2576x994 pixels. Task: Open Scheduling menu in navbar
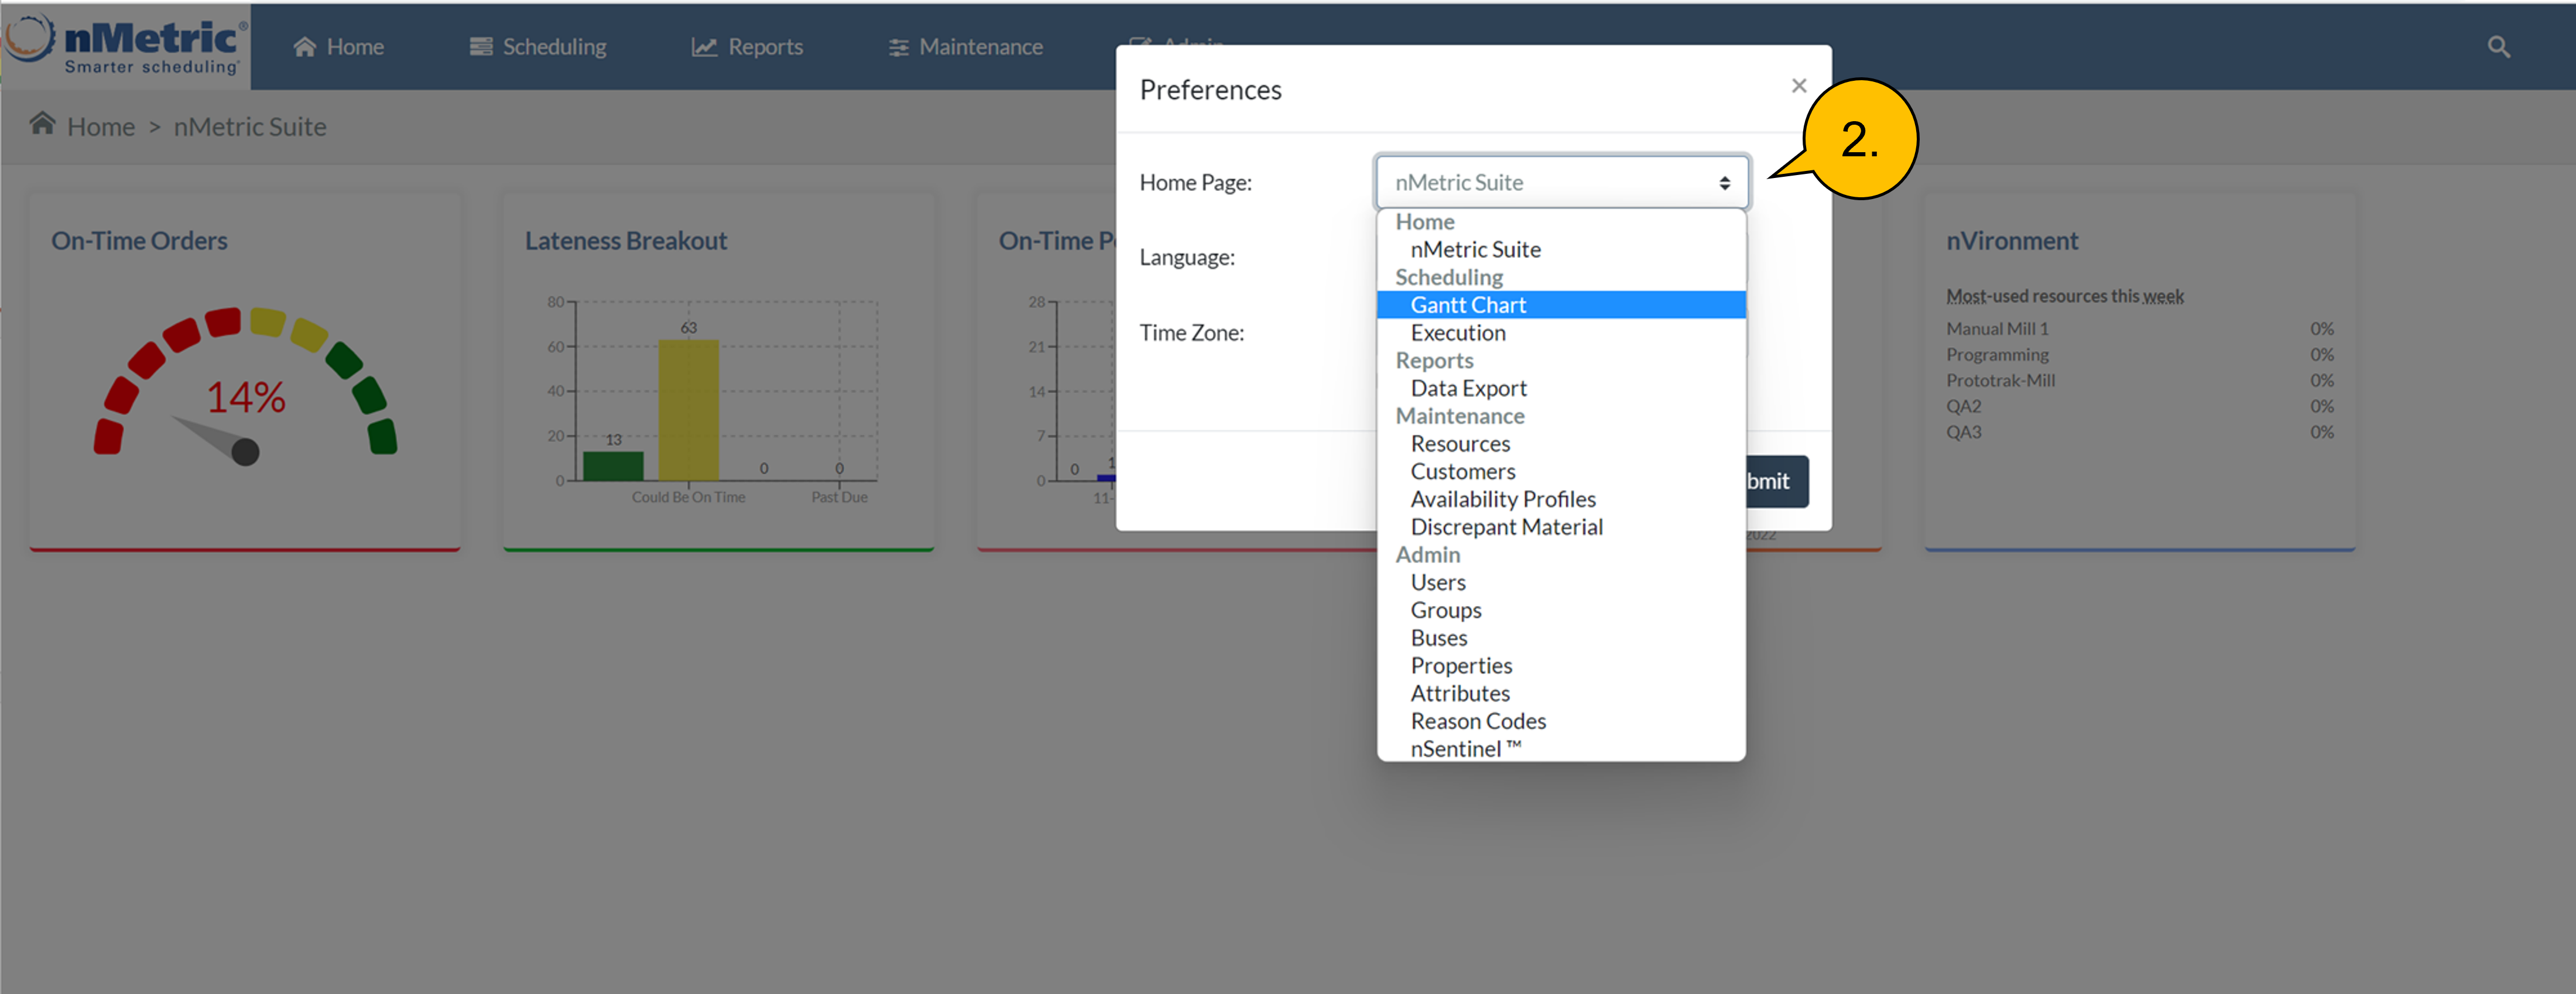tap(538, 47)
